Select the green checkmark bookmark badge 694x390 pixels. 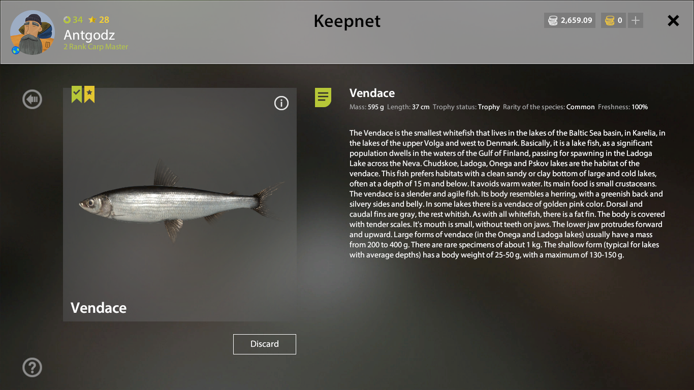[76, 94]
